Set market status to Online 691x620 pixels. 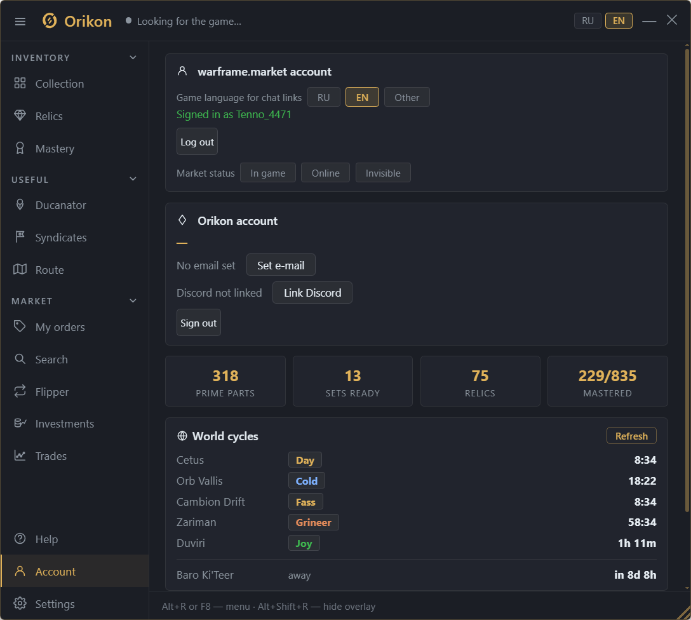coord(325,173)
